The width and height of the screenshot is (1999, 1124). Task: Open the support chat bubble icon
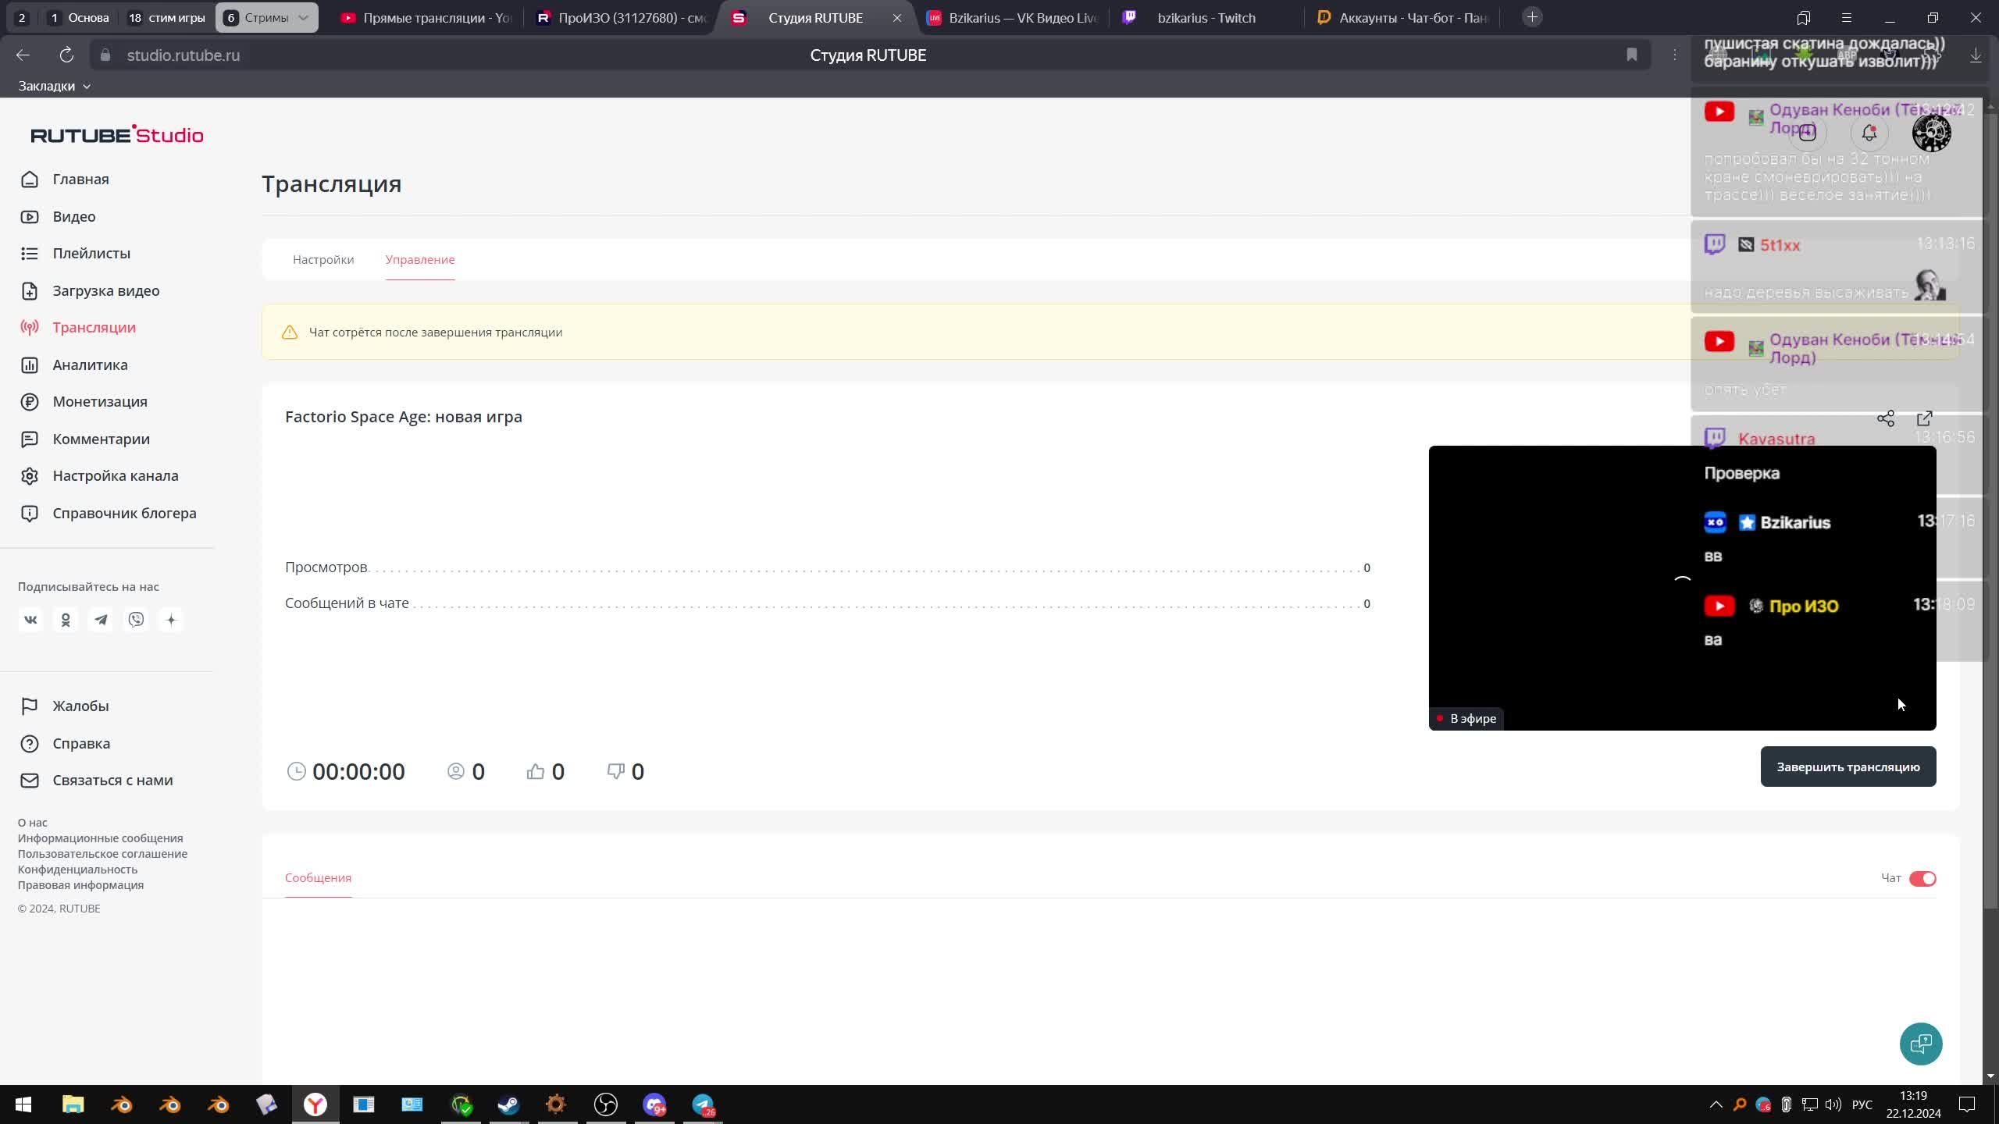(1920, 1044)
